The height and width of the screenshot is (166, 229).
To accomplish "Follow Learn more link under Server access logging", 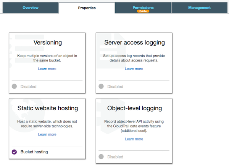I will pyautogui.click(x=134, y=69).
